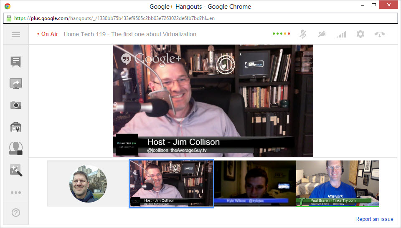Open the chat panel icon
401x228 pixels.
point(16,62)
